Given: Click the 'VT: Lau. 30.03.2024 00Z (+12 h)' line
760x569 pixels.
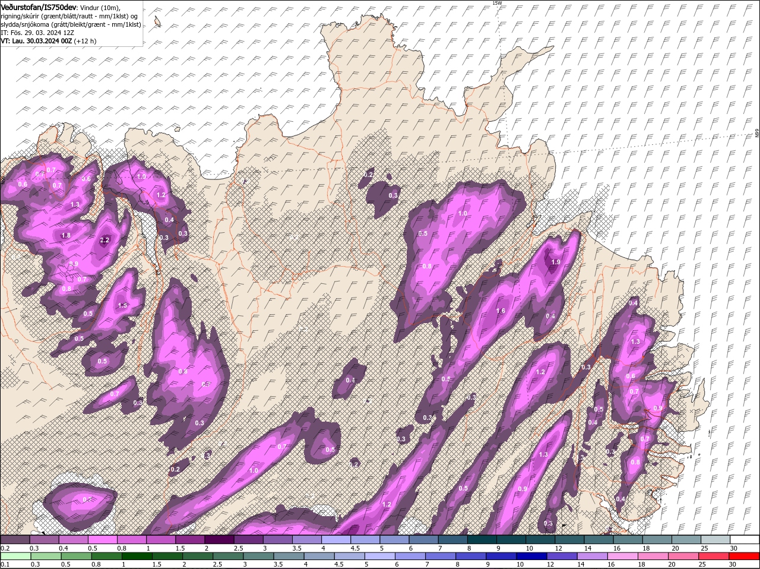Looking at the screenshot, I should pyautogui.click(x=49, y=41).
